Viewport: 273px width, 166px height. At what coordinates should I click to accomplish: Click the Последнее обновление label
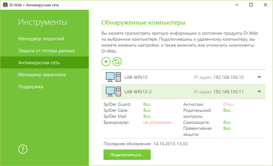click(128, 144)
